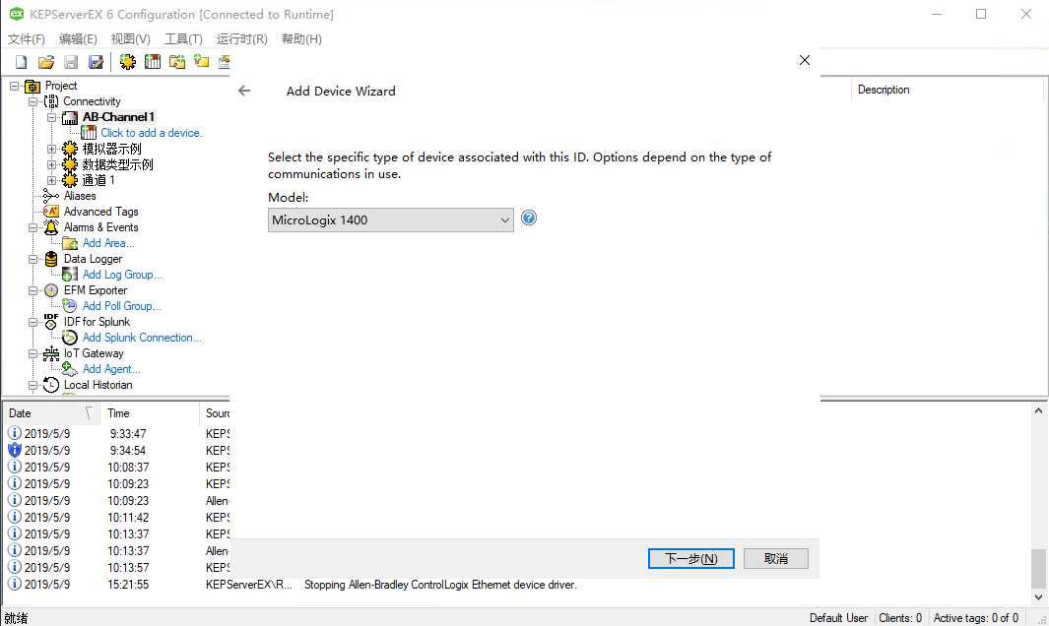The image size is (1049, 626).
Task: Click the New Project toolbar icon
Action: [21, 62]
